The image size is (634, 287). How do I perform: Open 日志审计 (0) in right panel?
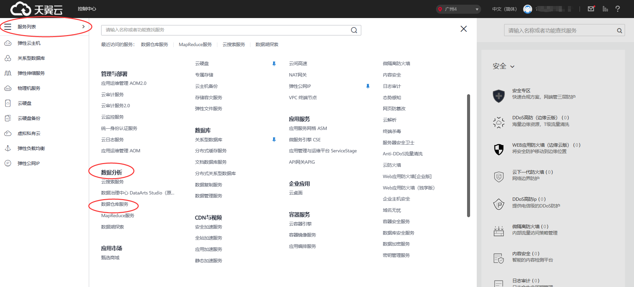(x=526, y=281)
